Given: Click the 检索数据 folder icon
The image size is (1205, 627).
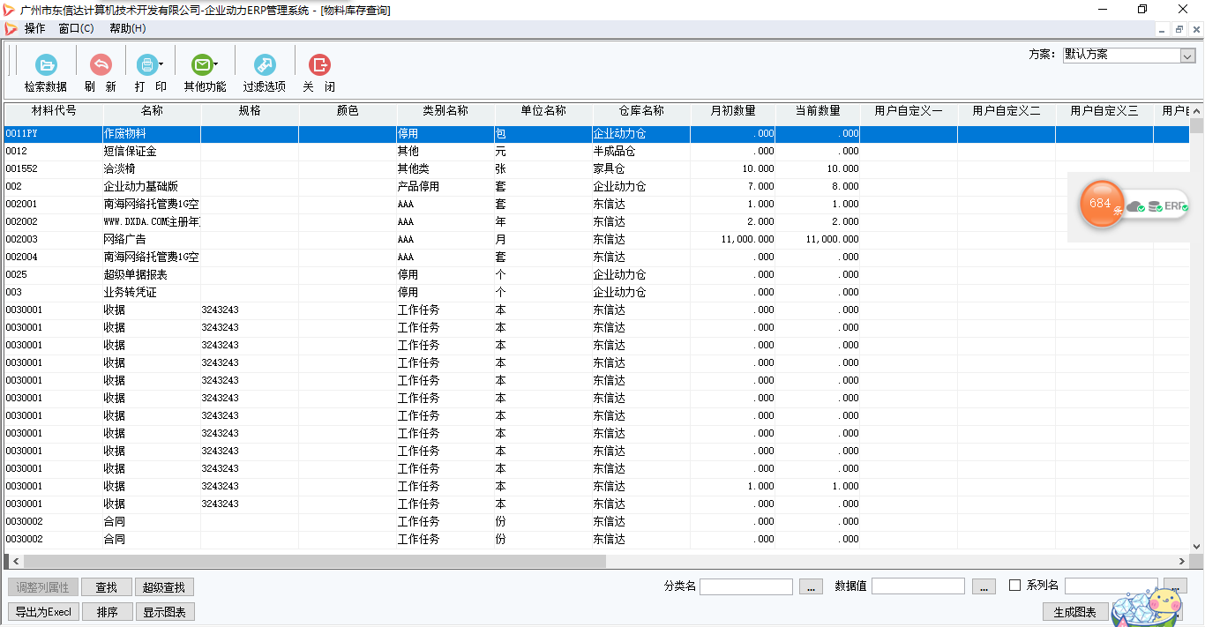Looking at the screenshot, I should (46, 65).
